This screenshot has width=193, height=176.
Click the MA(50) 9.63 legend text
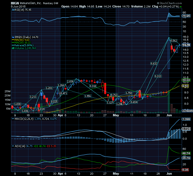pos(22,40)
